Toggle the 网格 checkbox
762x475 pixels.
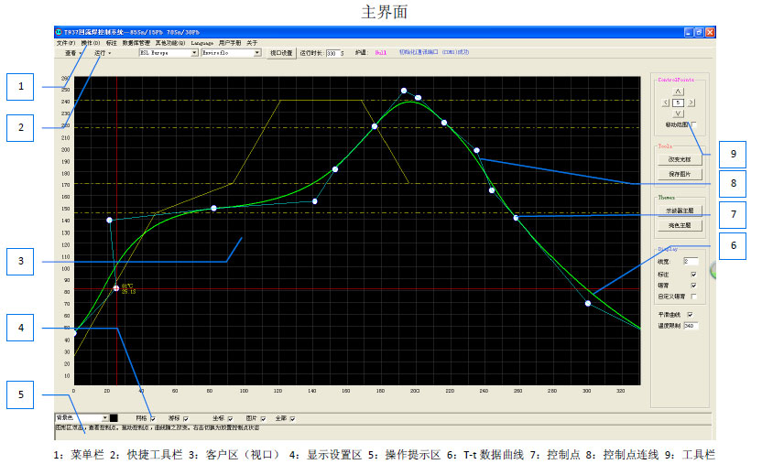coord(153,418)
